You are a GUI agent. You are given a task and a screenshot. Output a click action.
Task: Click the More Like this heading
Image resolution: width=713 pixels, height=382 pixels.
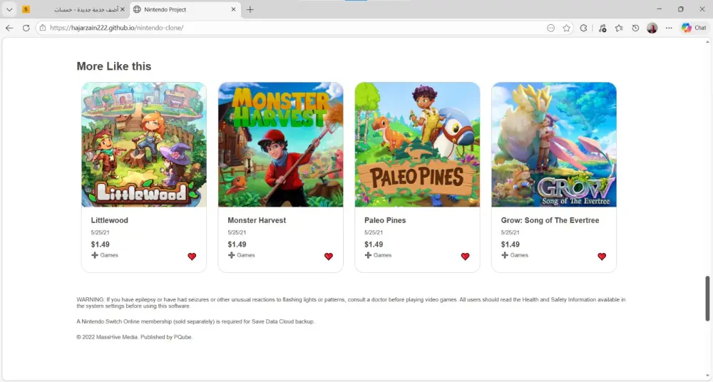[x=113, y=66]
